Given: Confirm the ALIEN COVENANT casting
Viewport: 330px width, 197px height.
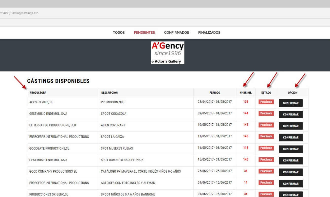Looking at the screenshot, I should (x=291, y=126).
